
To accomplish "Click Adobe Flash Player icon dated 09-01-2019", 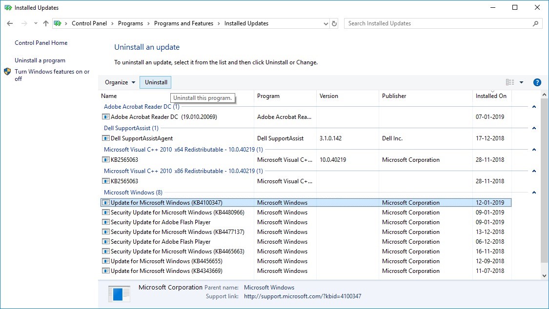I will [105, 222].
